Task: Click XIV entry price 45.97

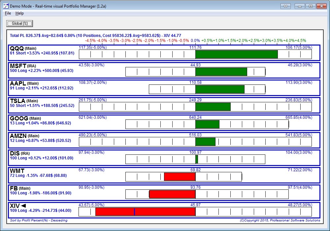Action: [195, 205]
